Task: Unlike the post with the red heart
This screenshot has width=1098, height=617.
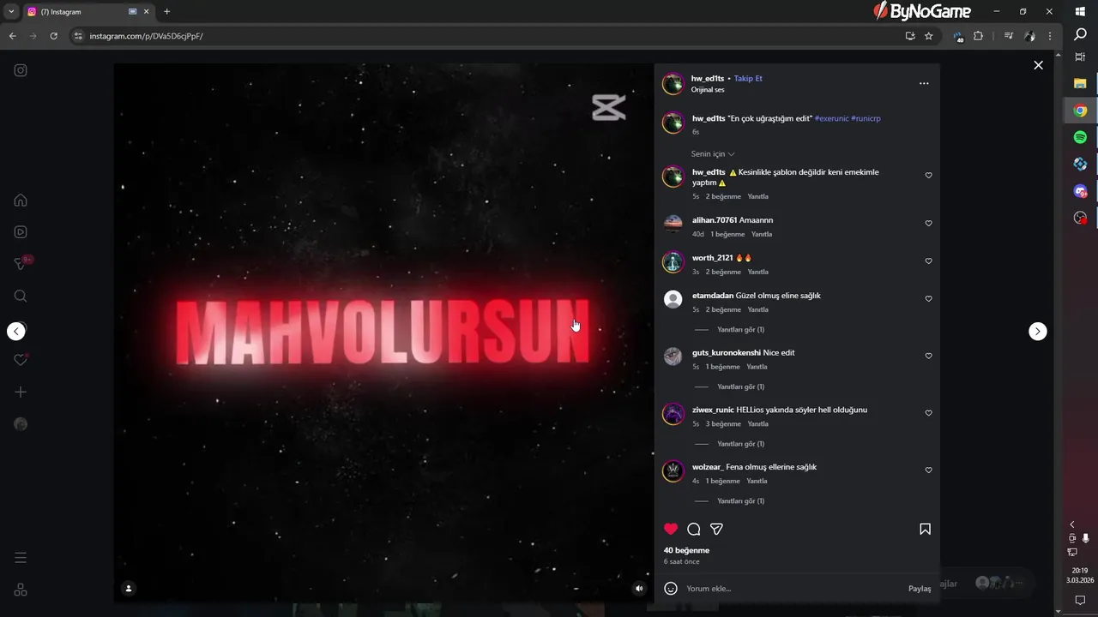Action: click(x=671, y=530)
